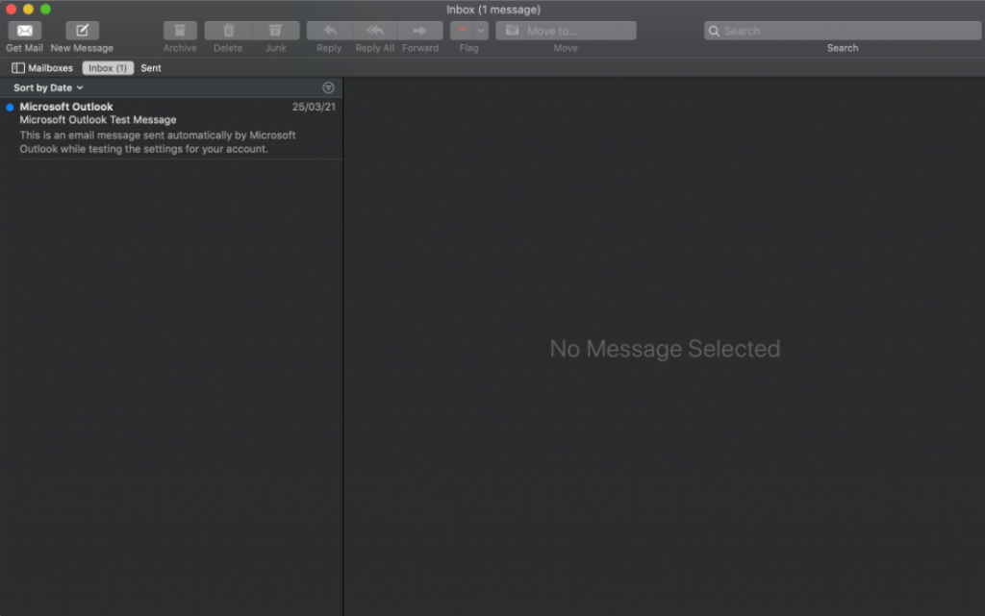Screen dimensions: 985x616
Task: Click the Forward arrow icon
Action: pos(420,31)
